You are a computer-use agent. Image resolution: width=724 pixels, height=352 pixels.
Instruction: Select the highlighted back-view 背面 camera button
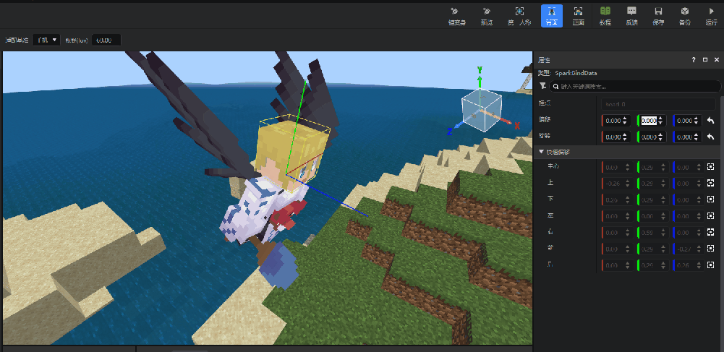coord(552,16)
